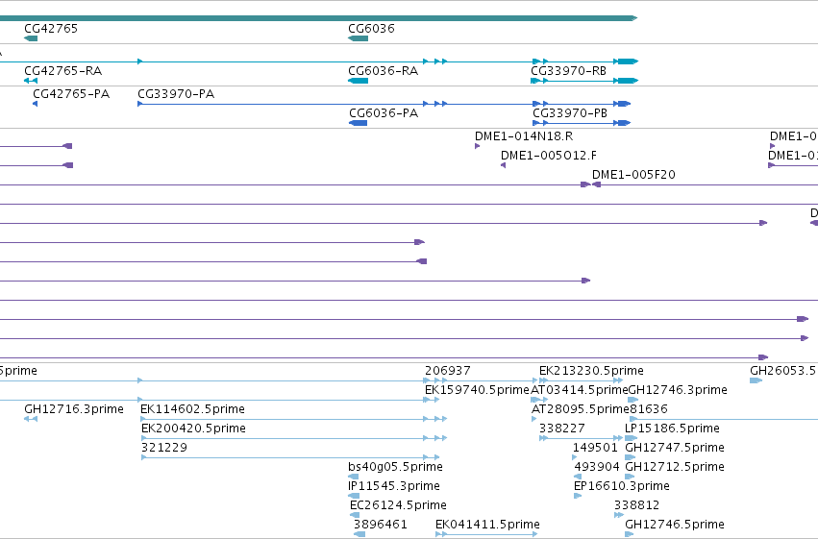Select EST 321229
Viewport: 818px width, 539px height.
point(163,449)
